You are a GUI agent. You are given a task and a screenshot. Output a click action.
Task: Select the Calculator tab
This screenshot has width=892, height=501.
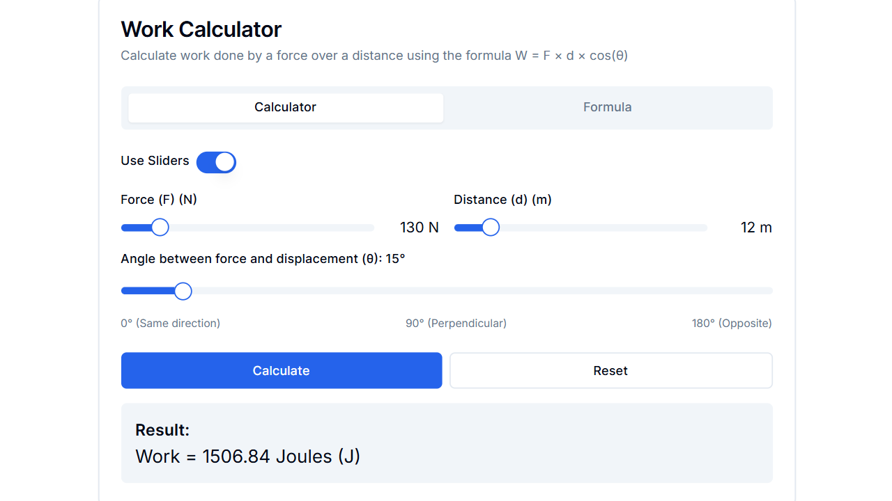pos(285,107)
